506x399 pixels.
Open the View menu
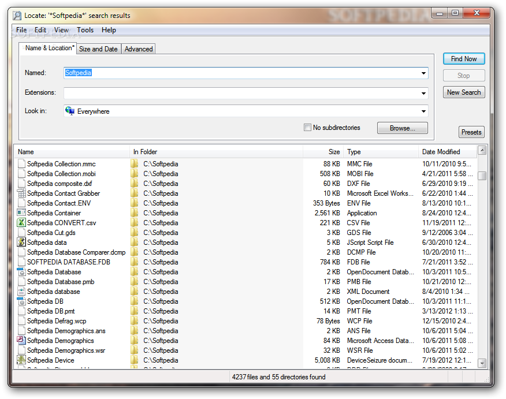(x=61, y=30)
